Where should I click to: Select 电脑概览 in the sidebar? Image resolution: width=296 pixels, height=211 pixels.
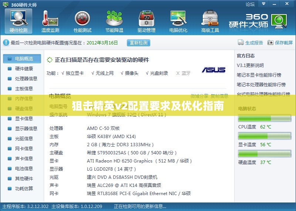point(22,58)
